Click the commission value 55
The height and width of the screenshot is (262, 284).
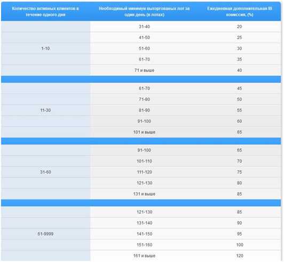(240, 110)
